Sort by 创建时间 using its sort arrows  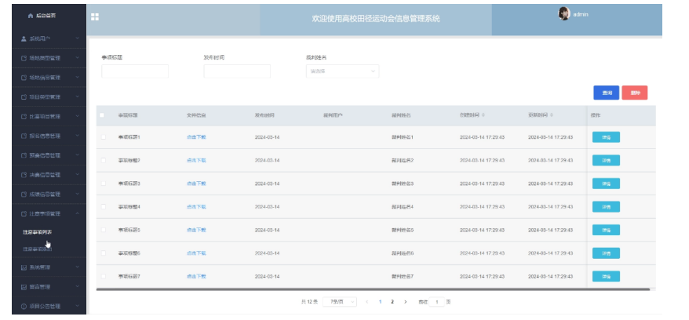(x=483, y=115)
